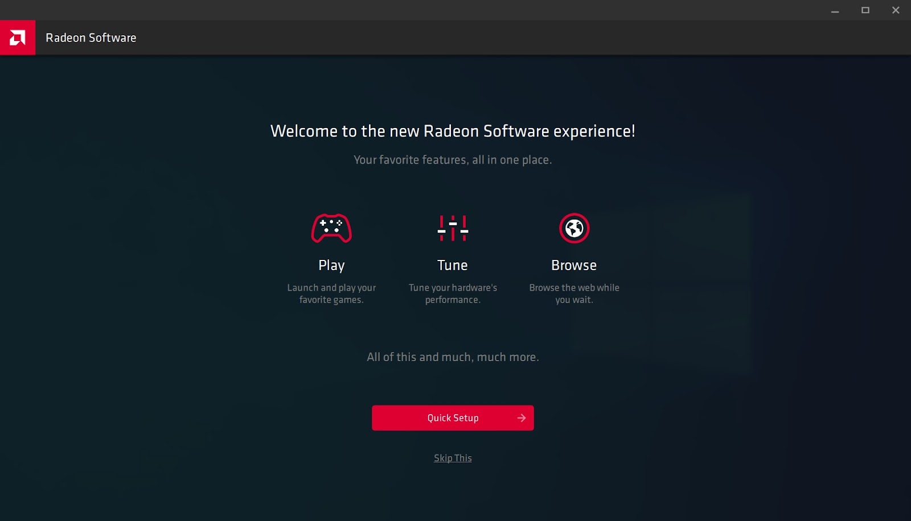
Task: Select the Tune heading
Action: 453,265
